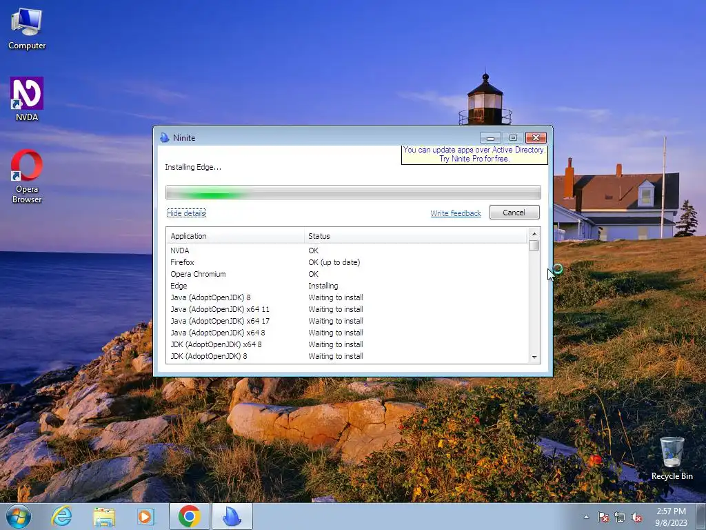Launch the Opera Browser desktop shortcut

click(x=27, y=176)
